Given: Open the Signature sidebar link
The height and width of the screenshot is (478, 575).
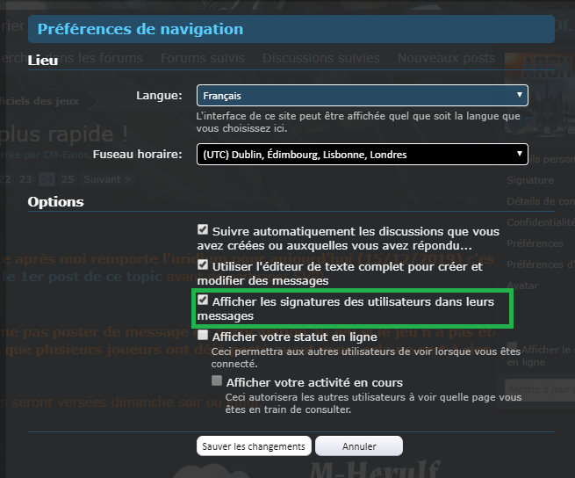Looking at the screenshot, I should pyautogui.click(x=530, y=180).
